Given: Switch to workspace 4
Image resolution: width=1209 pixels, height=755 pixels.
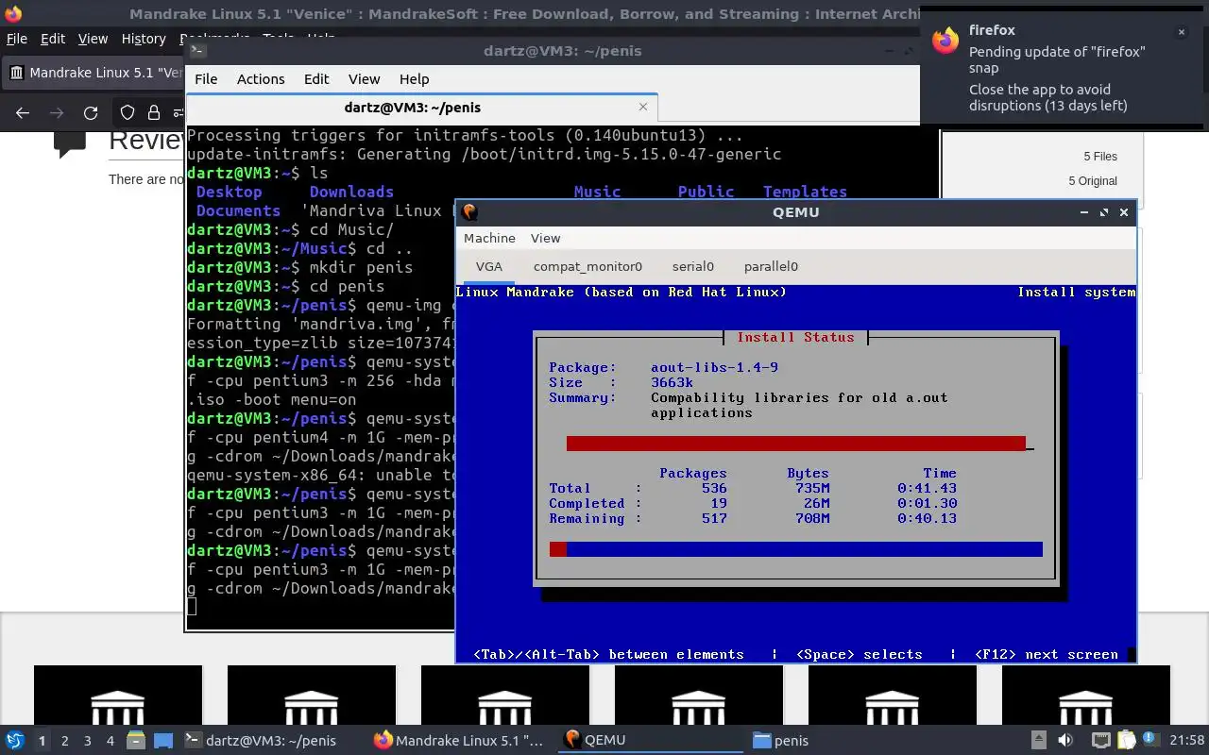Looking at the screenshot, I should pyautogui.click(x=111, y=741).
